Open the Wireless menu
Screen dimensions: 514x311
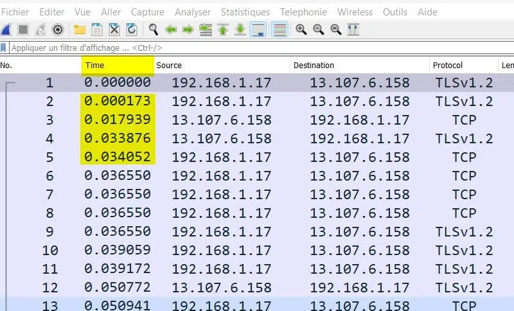pyautogui.click(x=355, y=12)
